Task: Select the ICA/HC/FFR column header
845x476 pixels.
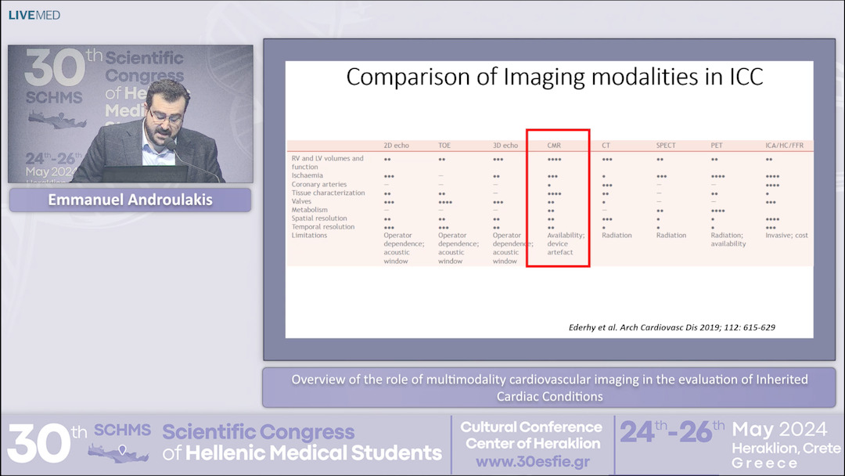Action: (784, 145)
